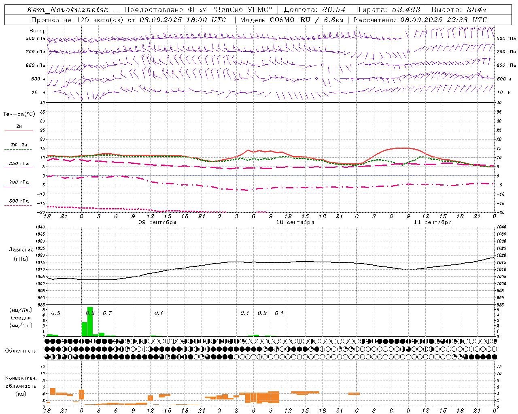This screenshot has width=518, height=414.
Task: Click the Td 2м dew point legend entry
Action: 19,145
